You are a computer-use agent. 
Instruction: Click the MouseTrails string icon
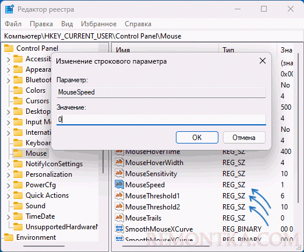pos(119,218)
